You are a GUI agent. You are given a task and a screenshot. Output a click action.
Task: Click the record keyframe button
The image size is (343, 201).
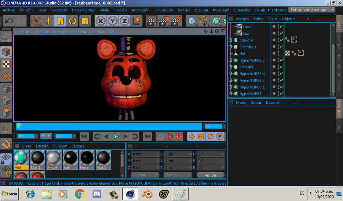(x=160, y=137)
